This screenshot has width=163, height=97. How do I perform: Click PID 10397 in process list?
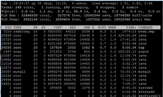pos(6,56)
